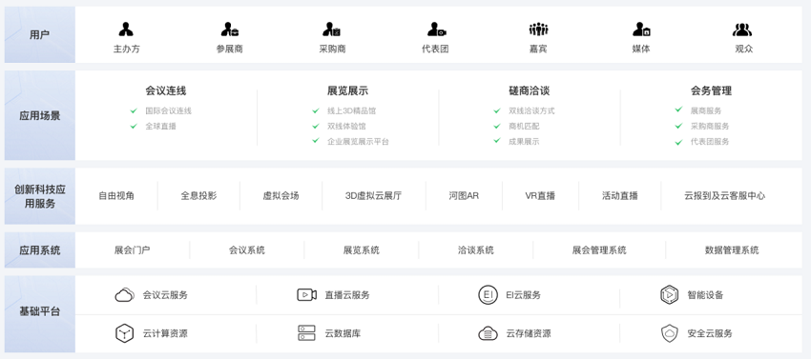Click the 直播云服务 camera icon
Image resolution: width=811 pixels, height=359 pixels.
pos(306,295)
